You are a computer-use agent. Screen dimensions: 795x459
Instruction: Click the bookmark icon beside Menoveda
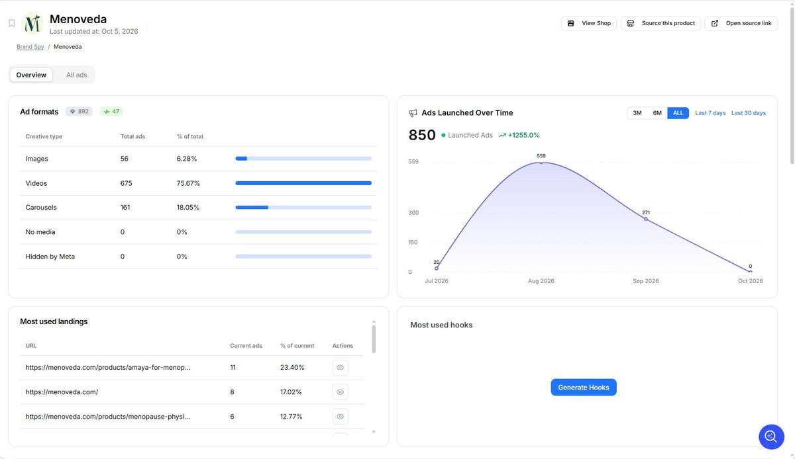tap(11, 24)
